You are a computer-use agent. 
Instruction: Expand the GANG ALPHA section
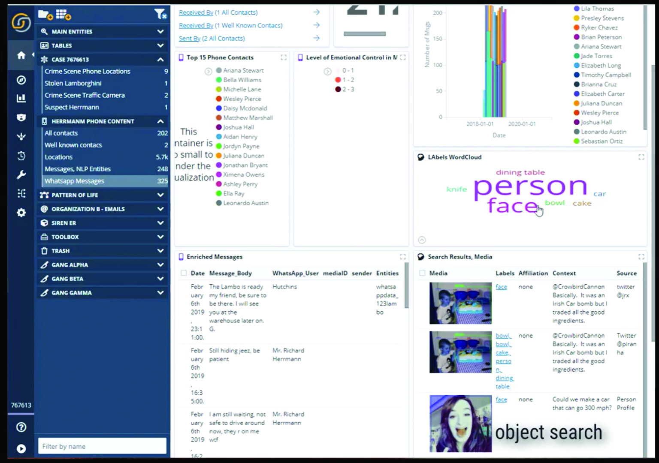(160, 265)
